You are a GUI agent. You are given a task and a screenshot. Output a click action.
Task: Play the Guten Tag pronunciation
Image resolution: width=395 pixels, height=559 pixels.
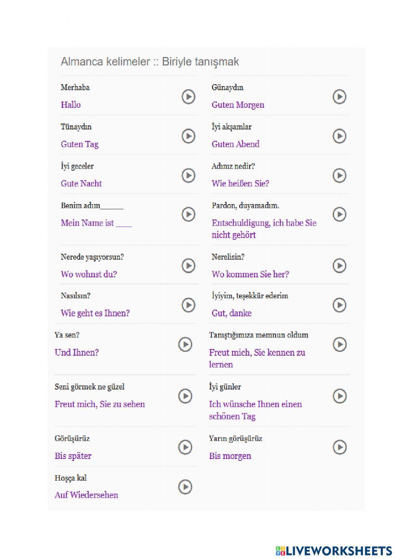(x=188, y=136)
